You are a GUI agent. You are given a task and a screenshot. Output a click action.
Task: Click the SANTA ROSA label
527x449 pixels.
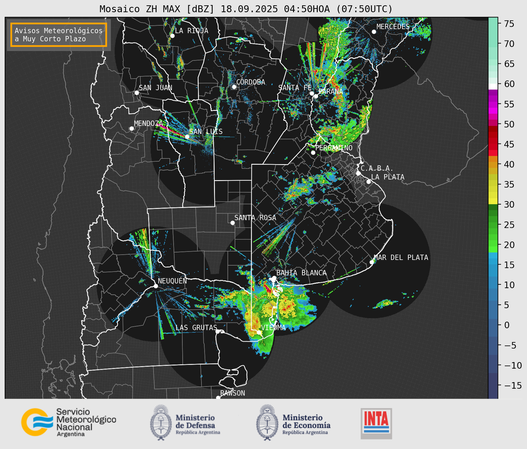(255, 218)
